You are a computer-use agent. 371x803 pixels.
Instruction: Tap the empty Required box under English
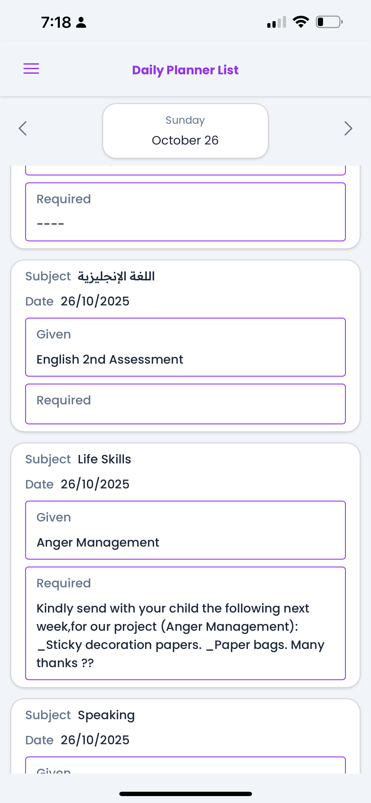[185, 404]
